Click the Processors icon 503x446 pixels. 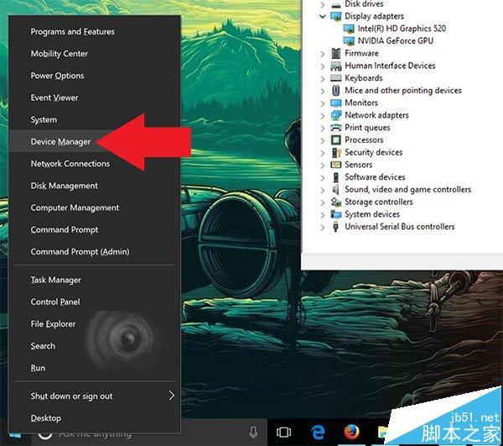coord(336,140)
